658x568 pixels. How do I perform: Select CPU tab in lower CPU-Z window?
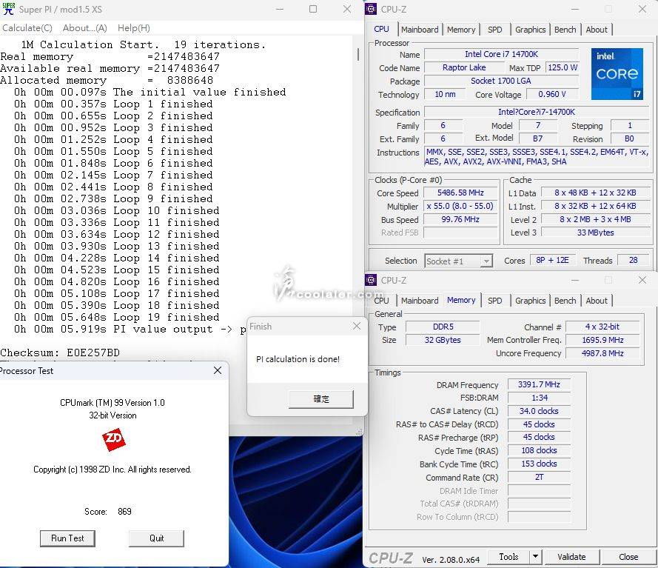tap(381, 301)
